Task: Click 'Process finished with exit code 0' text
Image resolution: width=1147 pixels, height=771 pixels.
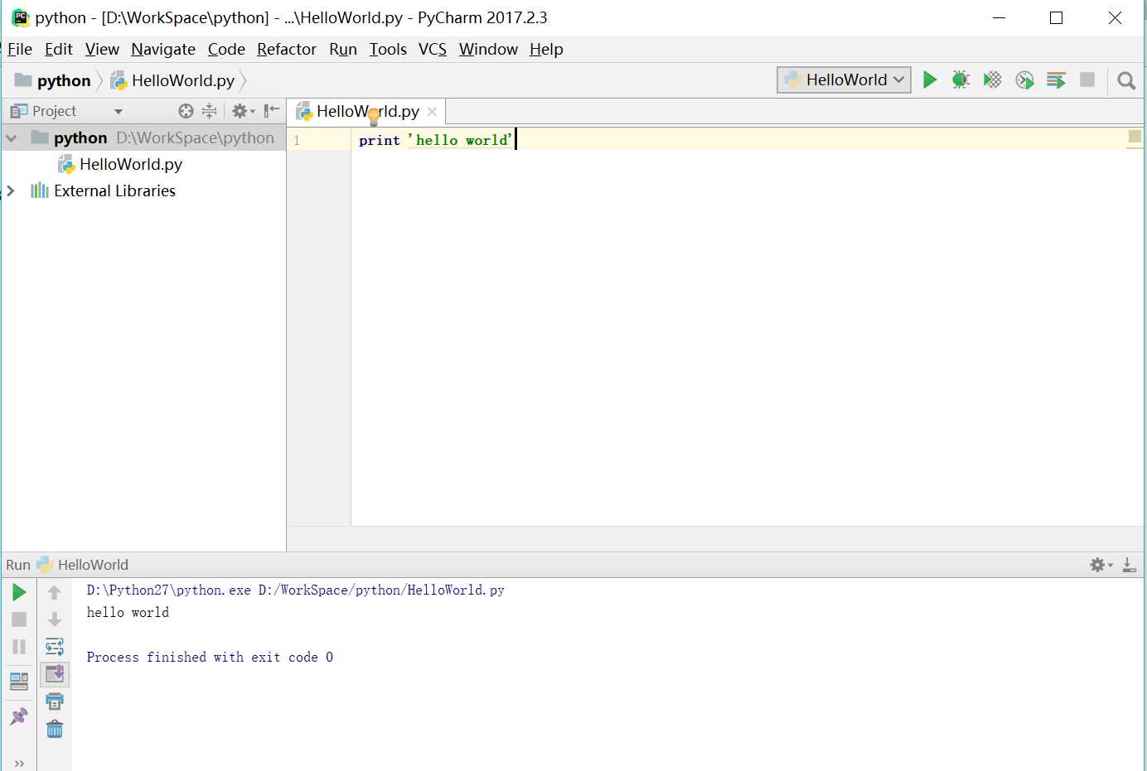Action: pos(210,657)
